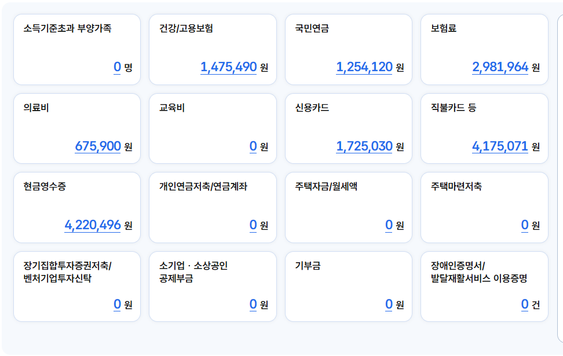Click the 0 value under 교육비
This screenshot has height=356, width=563.
pos(253,146)
